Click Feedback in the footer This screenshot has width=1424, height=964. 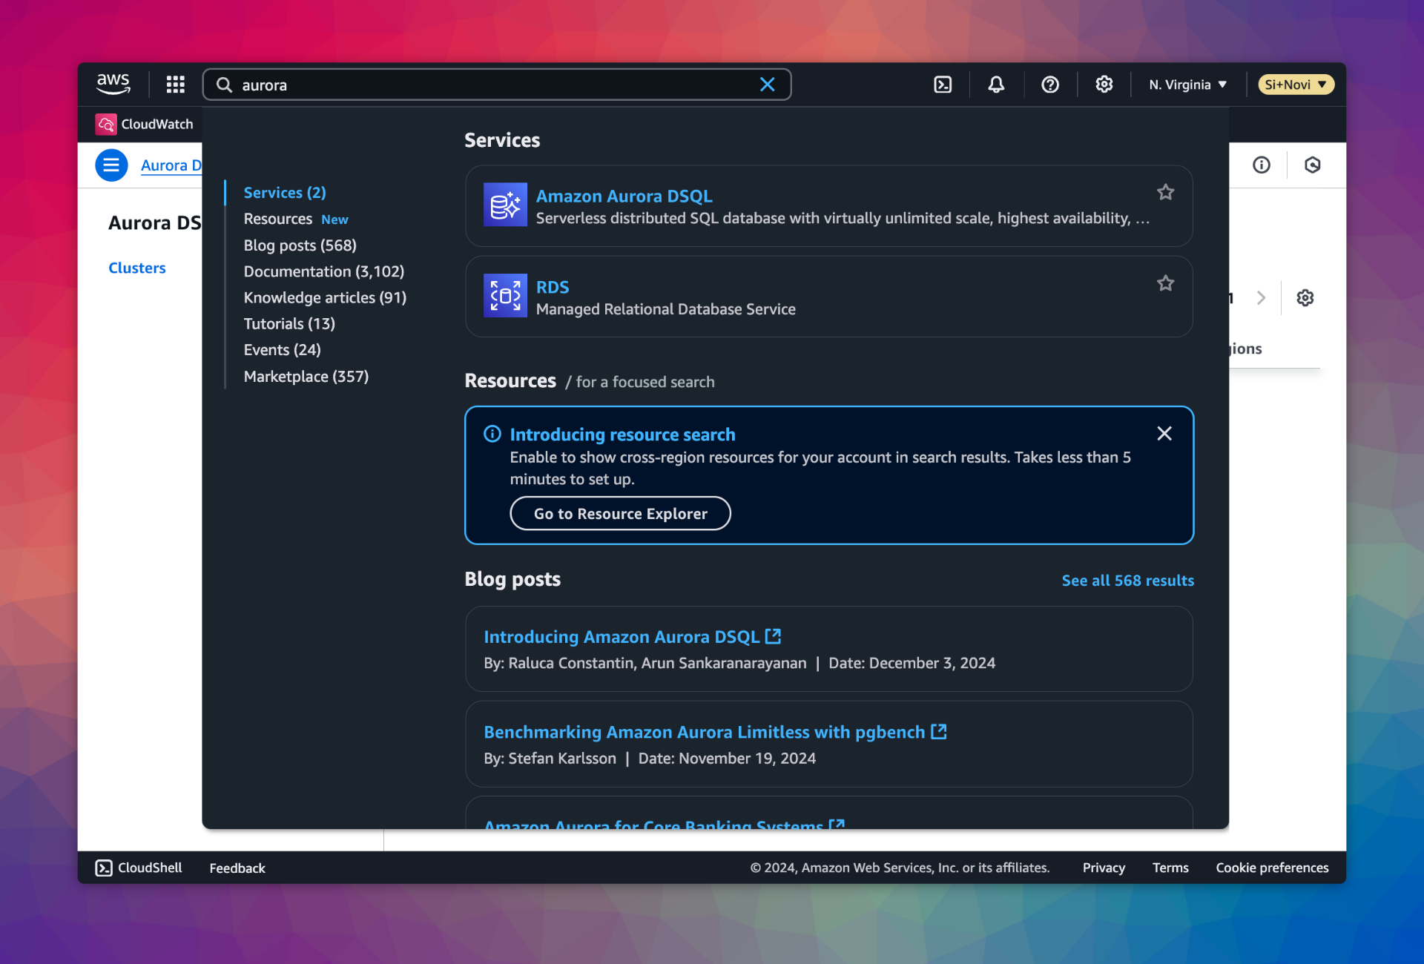click(x=237, y=868)
